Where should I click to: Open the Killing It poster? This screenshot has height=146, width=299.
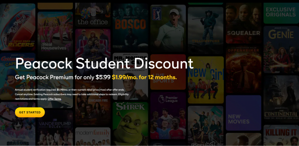[281, 135]
